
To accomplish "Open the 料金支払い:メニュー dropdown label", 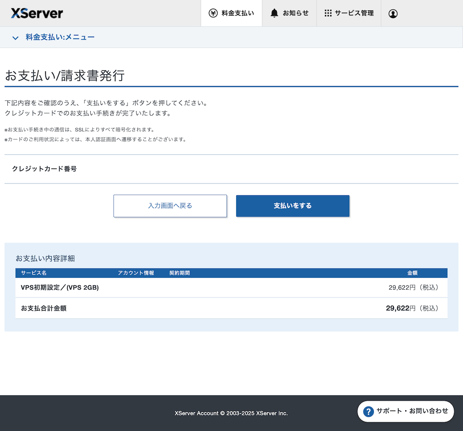I will click(60, 37).
